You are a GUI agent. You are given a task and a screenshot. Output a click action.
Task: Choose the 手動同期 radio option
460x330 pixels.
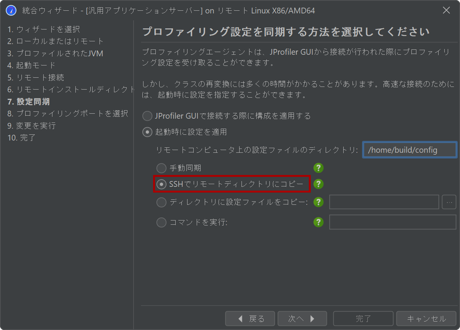(161, 168)
